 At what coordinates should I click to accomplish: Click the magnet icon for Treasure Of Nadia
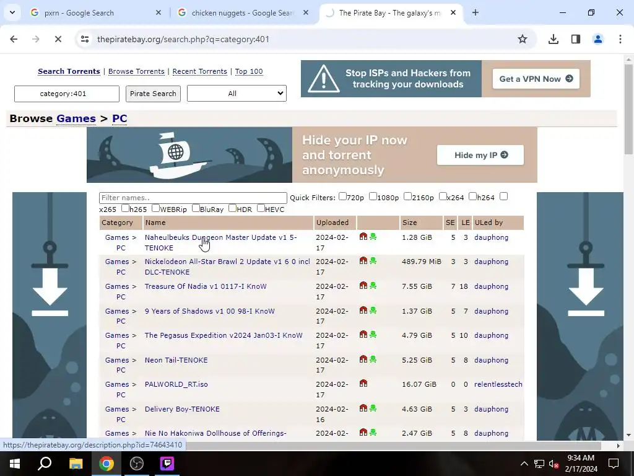(x=363, y=285)
